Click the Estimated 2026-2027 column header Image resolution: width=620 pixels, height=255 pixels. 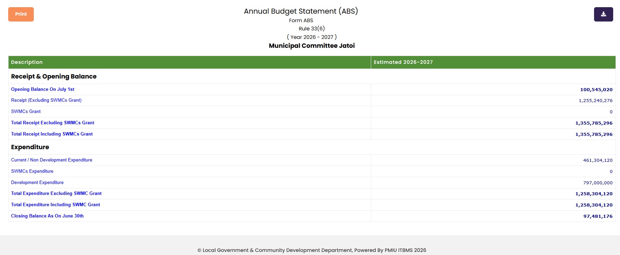(x=493, y=62)
